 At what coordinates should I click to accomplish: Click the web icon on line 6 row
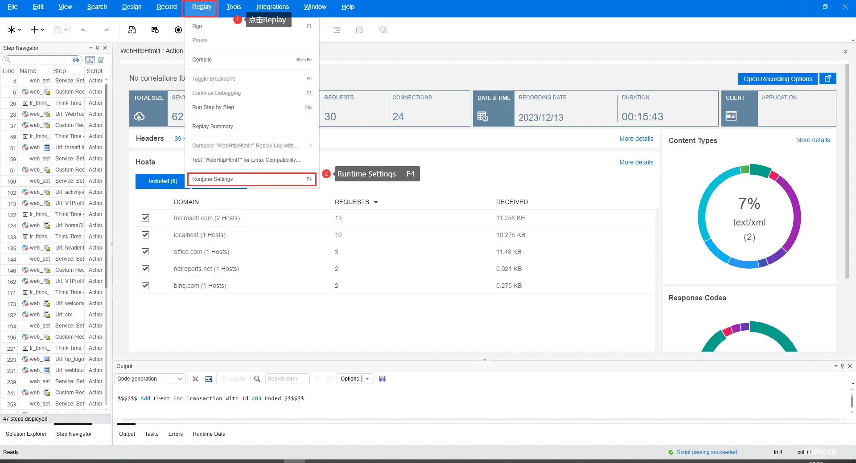(25, 92)
